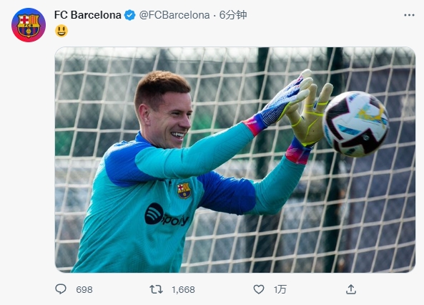
Task: Click the FC Barcelona profile avatar
Action: click(x=29, y=25)
